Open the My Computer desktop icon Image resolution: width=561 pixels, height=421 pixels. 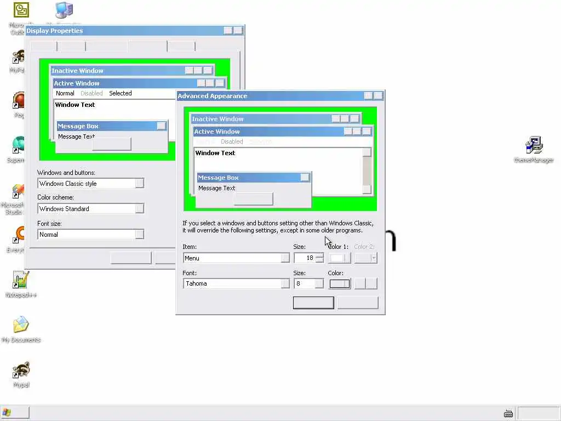click(x=65, y=10)
